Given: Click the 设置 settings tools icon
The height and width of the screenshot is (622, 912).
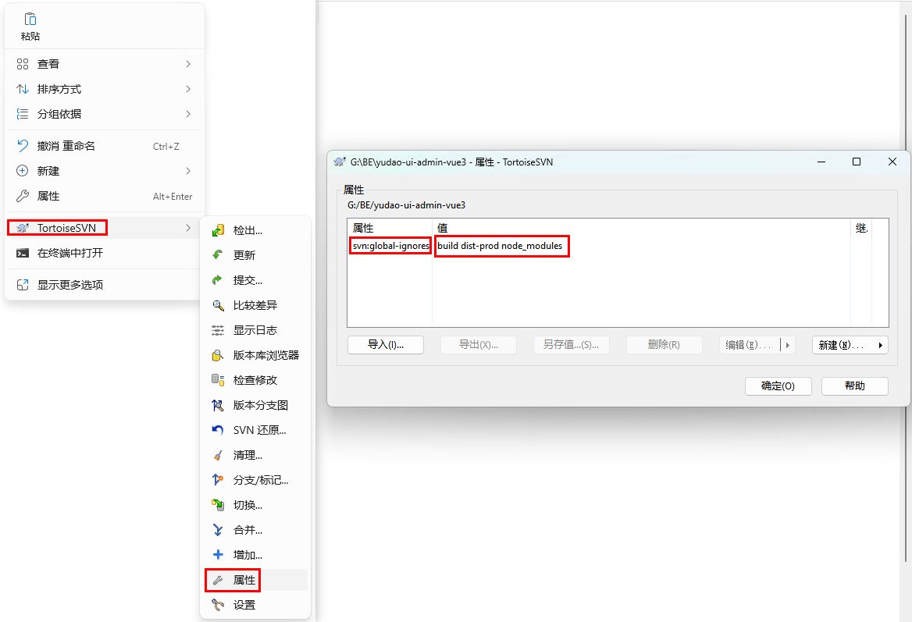Looking at the screenshot, I should pos(218,605).
